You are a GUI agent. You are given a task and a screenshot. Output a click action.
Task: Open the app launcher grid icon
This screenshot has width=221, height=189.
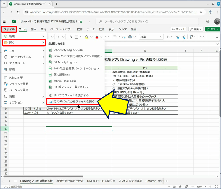[4, 21]
